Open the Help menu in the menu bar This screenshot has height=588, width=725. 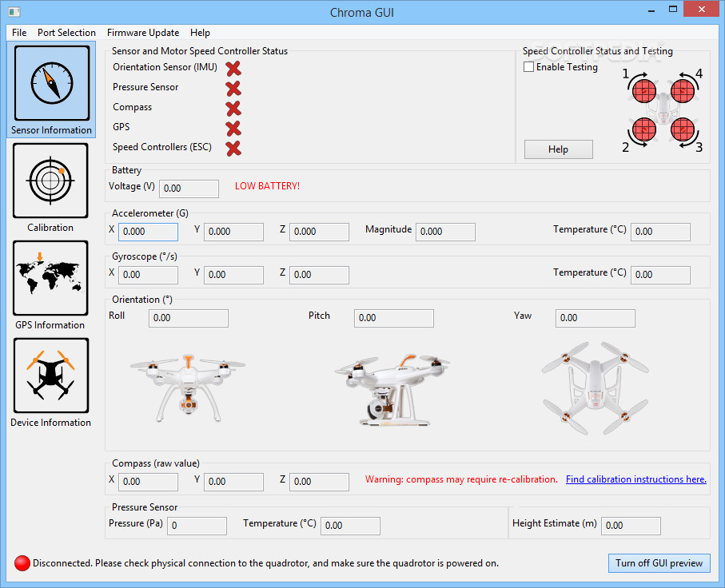point(200,33)
